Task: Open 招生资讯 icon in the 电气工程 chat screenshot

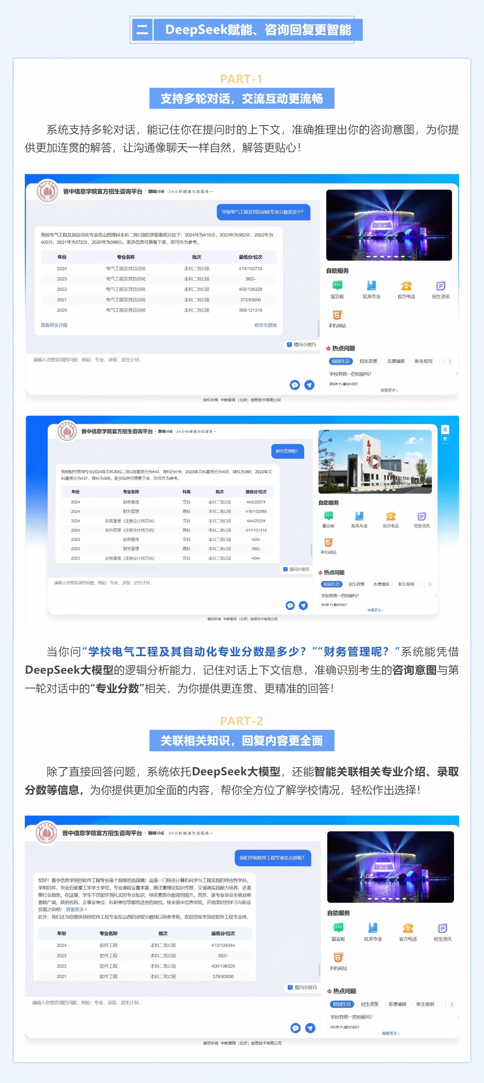Action: [x=441, y=285]
